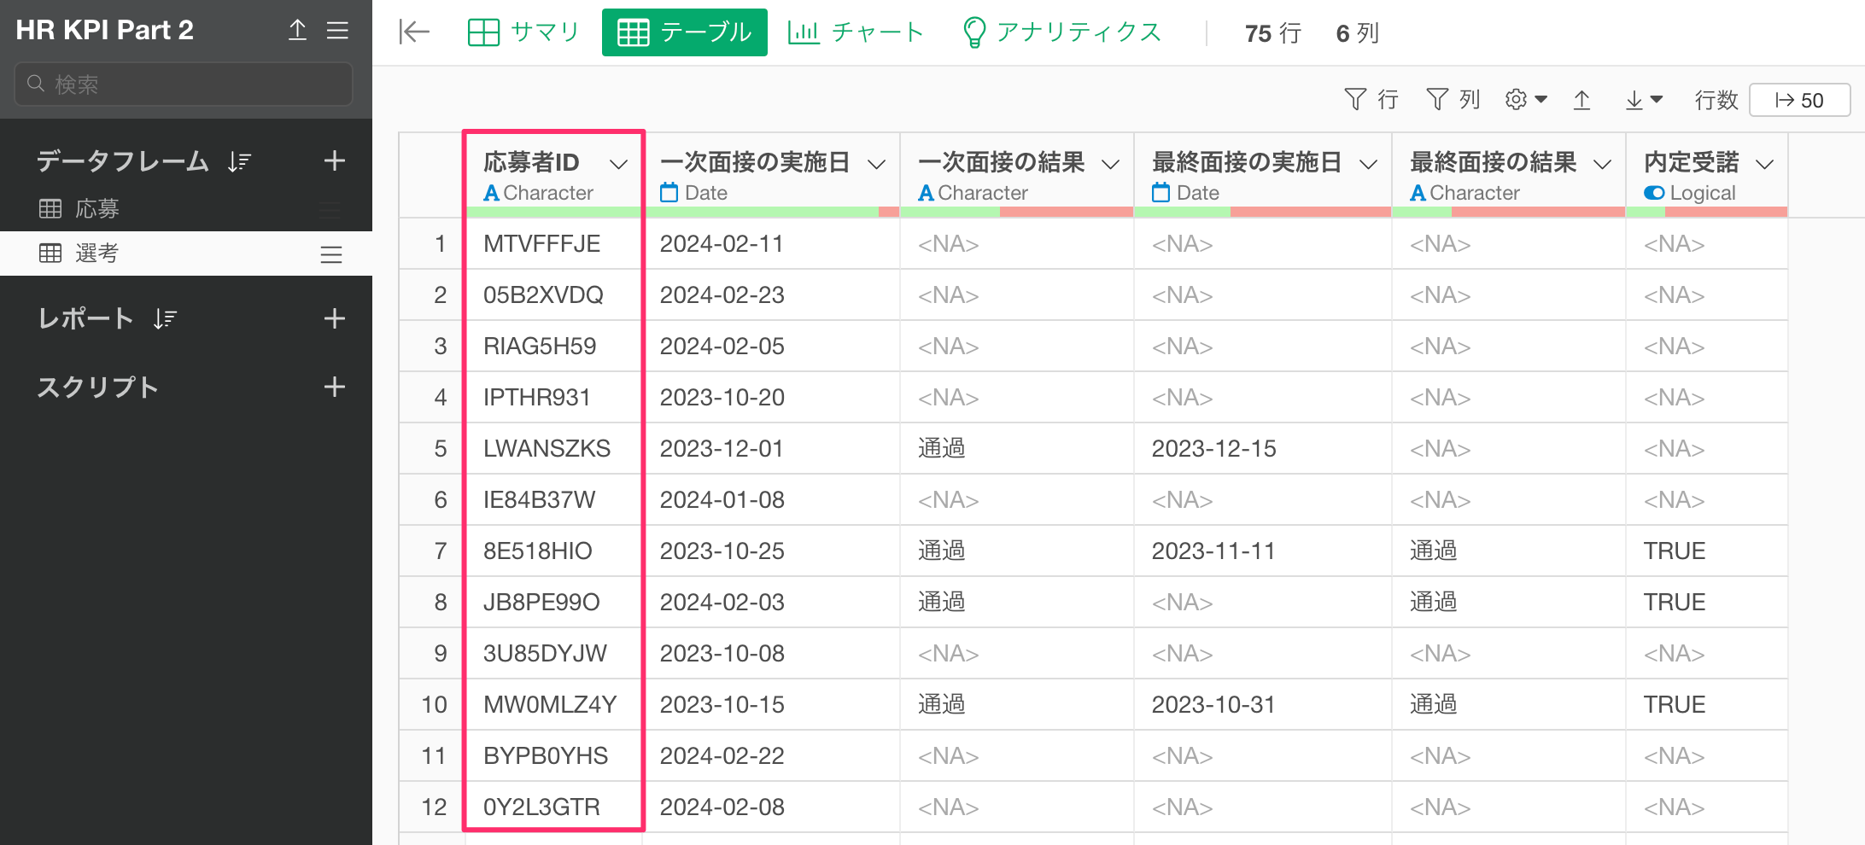Add a new script
This screenshot has width=1865, height=845.
(335, 387)
